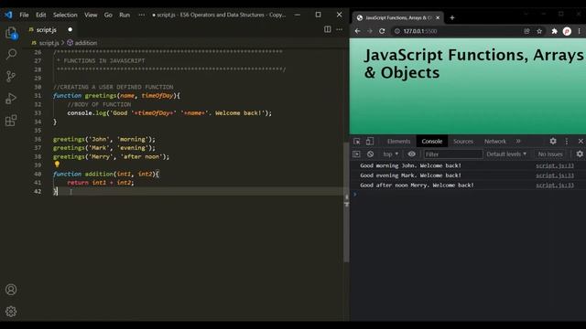
Task: Open the hidden VS Code menus ellipsis
Action: 141,15
